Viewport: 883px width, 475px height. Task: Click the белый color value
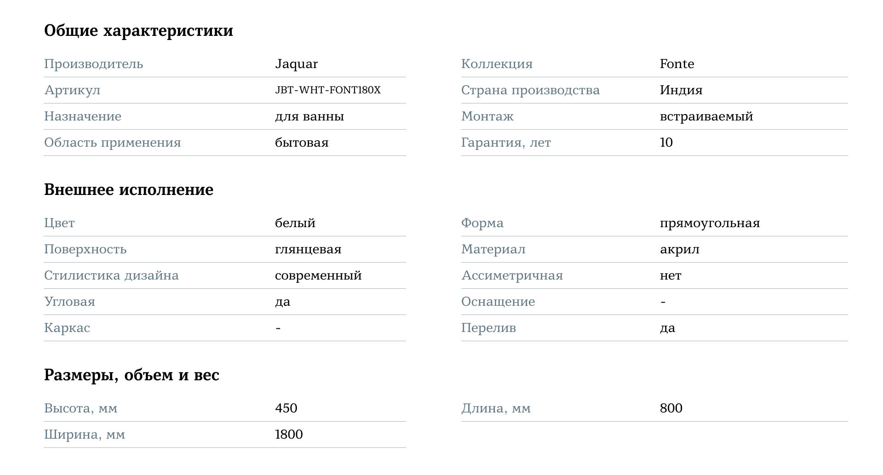(x=295, y=223)
